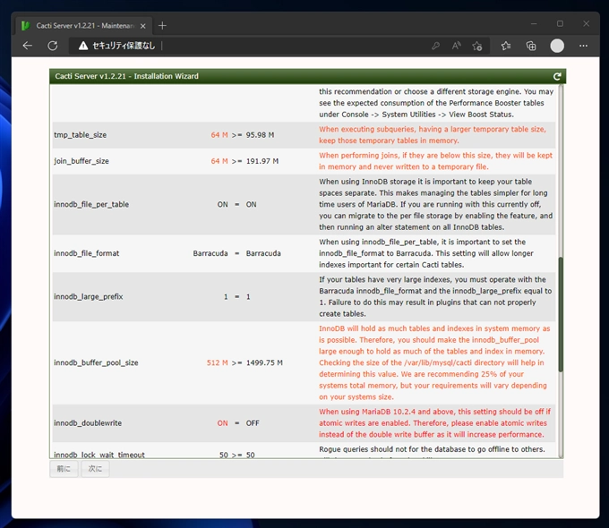Minimize the browser window
The height and width of the screenshot is (528, 609).
pyautogui.click(x=534, y=24)
